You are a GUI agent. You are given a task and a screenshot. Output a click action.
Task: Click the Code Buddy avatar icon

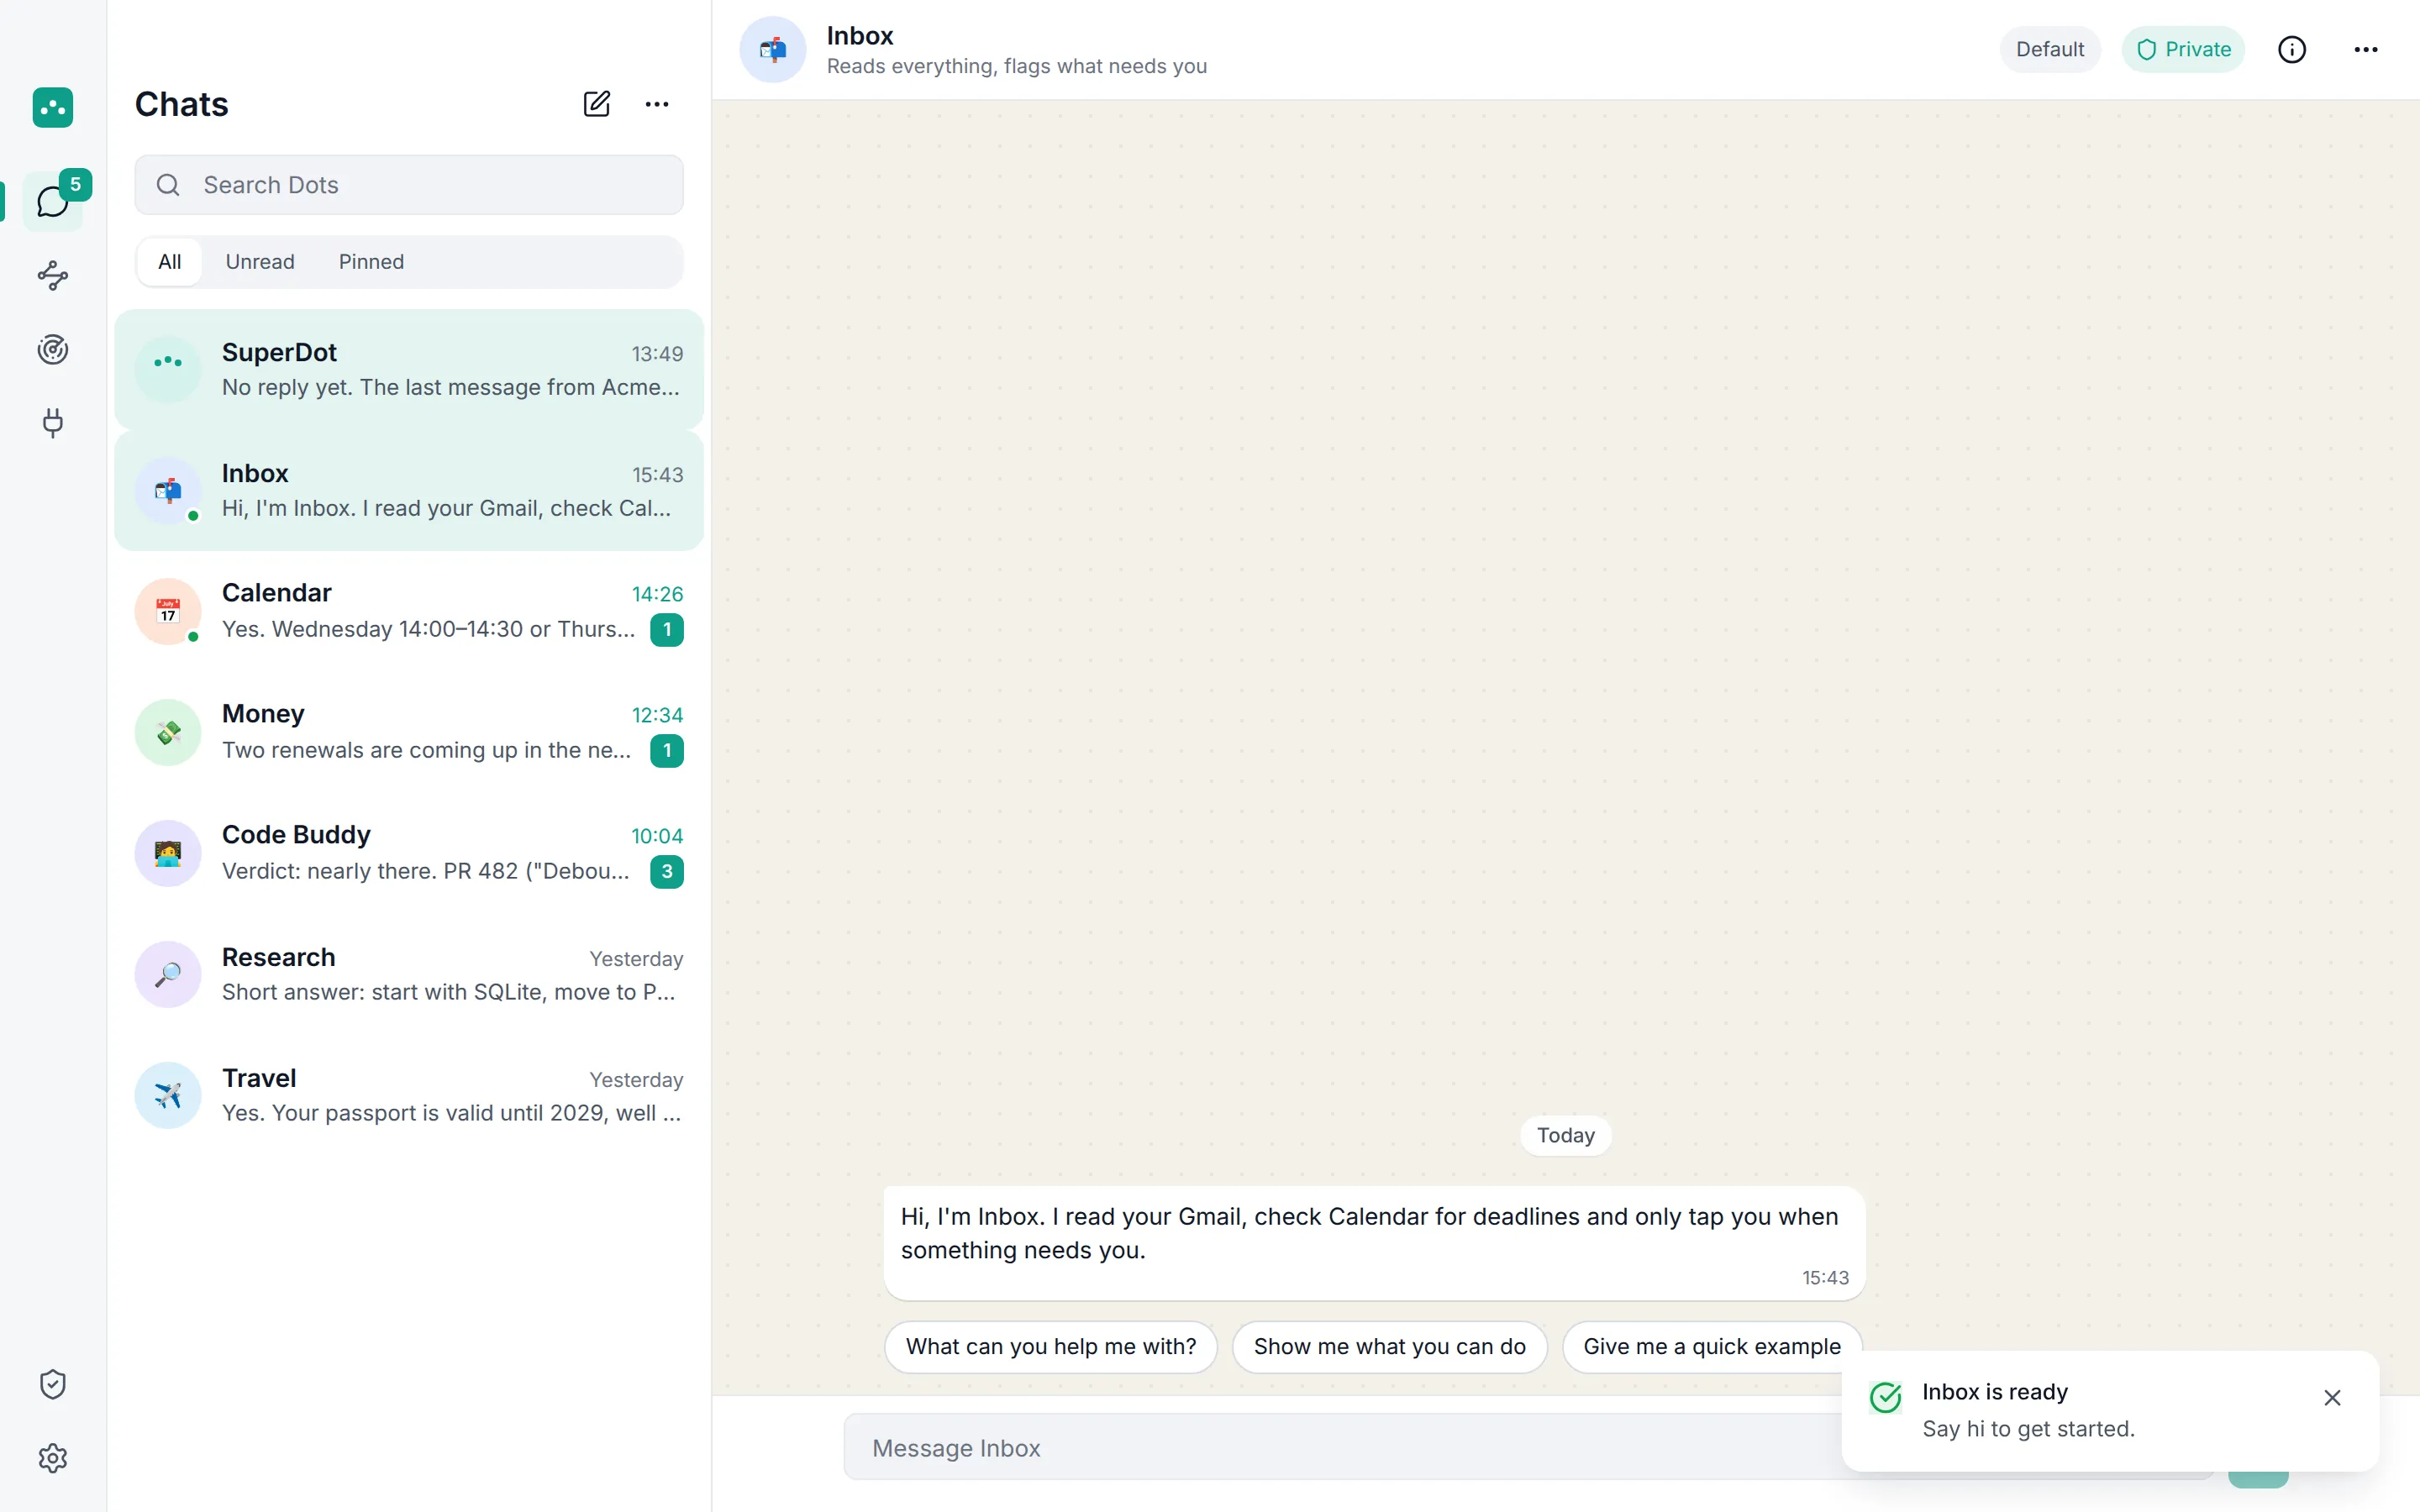(168, 853)
